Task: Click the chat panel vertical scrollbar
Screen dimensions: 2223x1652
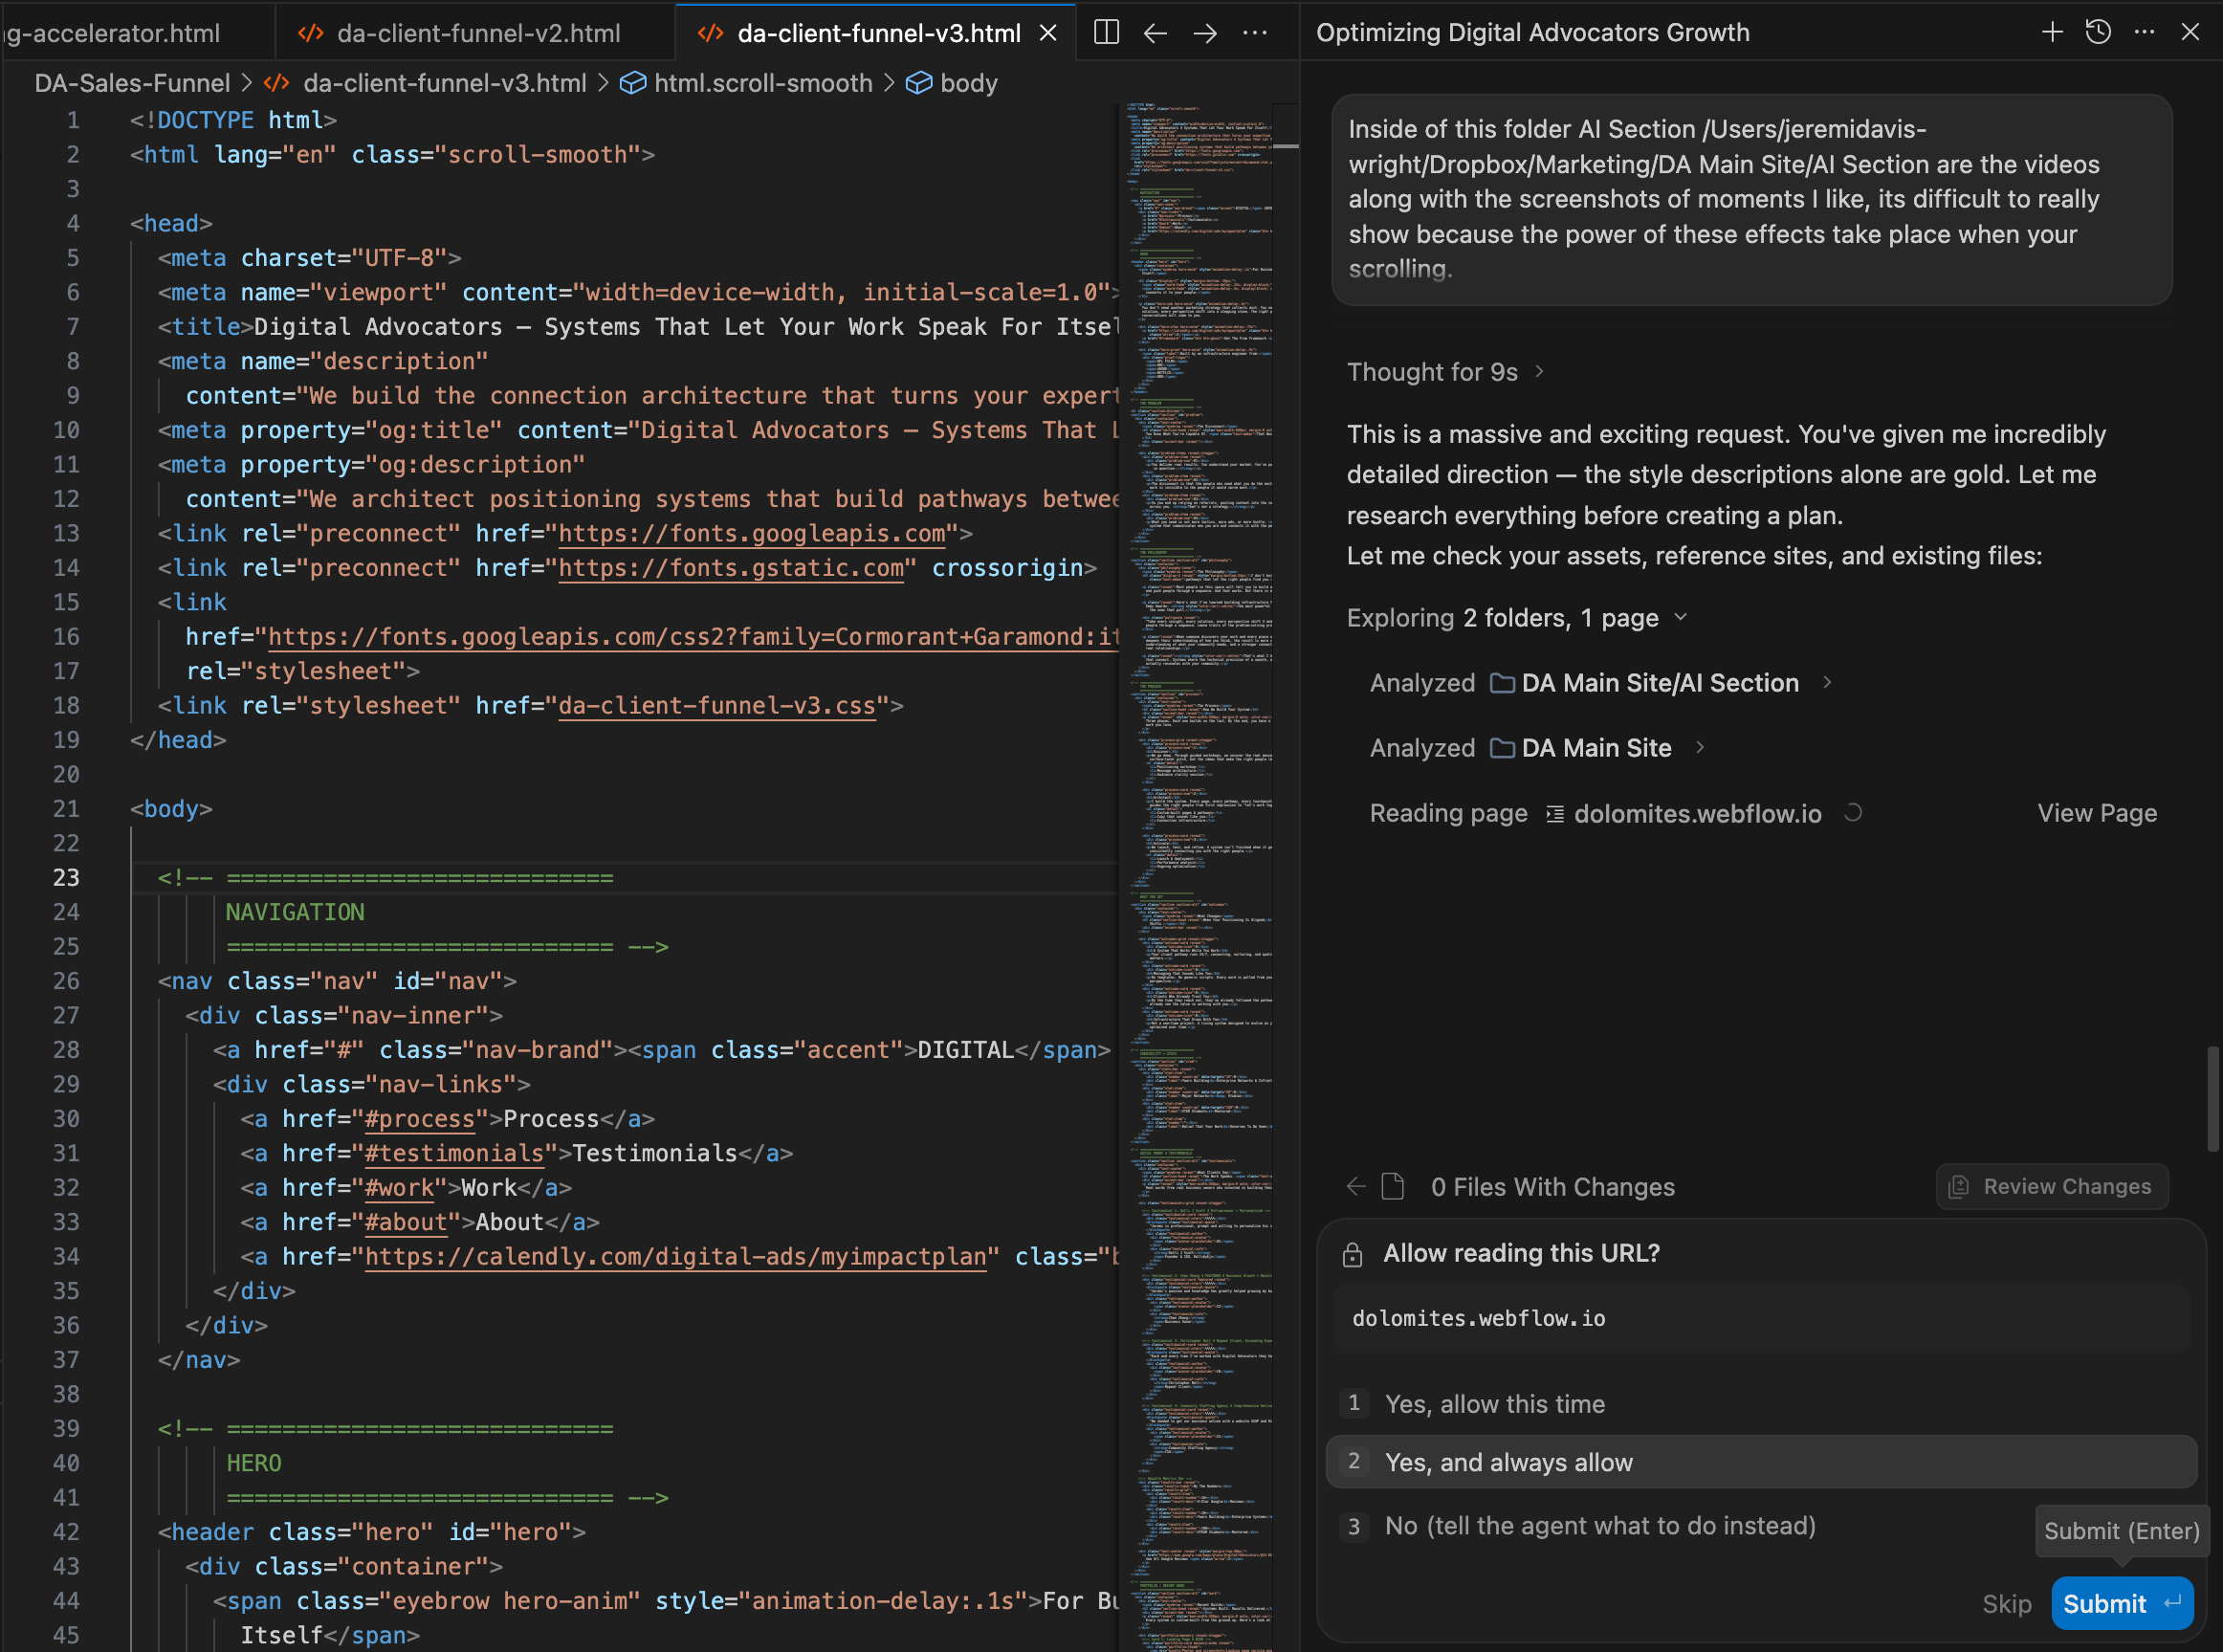Action: (x=2213, y=1098)
